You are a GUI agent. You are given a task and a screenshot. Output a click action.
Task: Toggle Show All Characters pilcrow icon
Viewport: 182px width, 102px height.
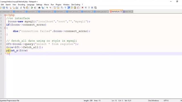[x=65, y=8]
